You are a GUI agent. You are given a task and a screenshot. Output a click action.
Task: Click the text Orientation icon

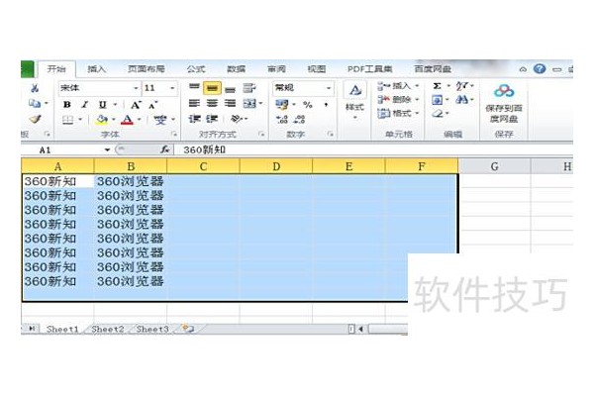(x=236, y=119)
